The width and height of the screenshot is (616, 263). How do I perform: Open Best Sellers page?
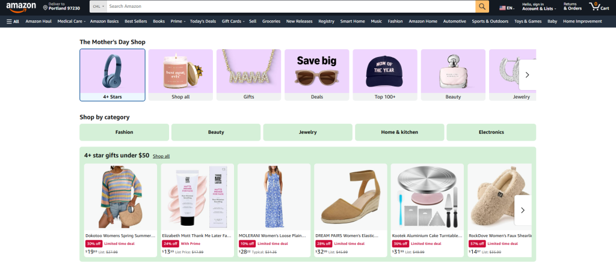[x=136, y=21]
